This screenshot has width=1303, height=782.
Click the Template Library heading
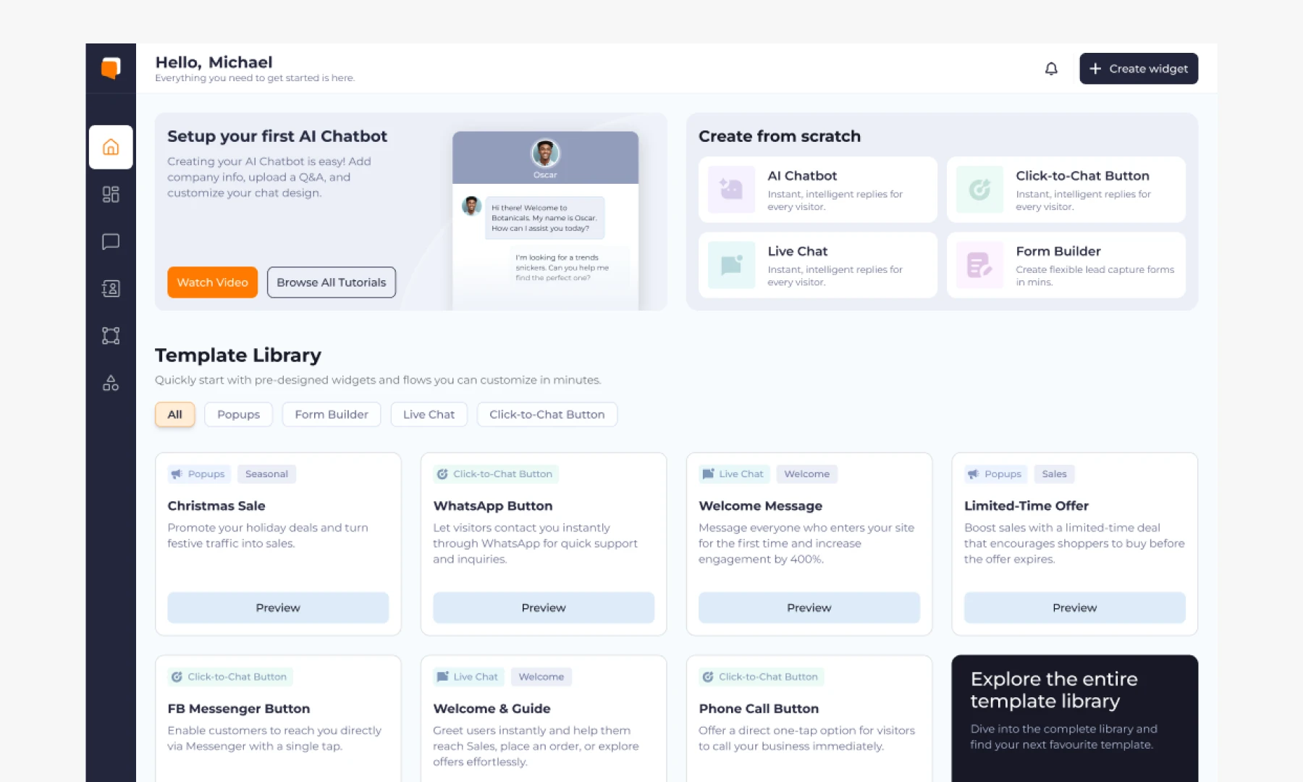pyautogui.click(x=238, y=355)
